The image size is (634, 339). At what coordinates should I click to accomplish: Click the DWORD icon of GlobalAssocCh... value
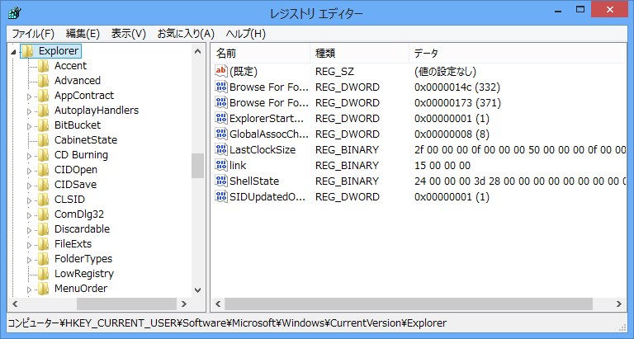click(x=221, y=134)
